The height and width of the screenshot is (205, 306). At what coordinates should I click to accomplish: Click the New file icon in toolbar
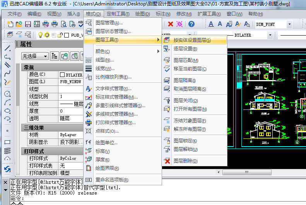(x=10, y=24)
